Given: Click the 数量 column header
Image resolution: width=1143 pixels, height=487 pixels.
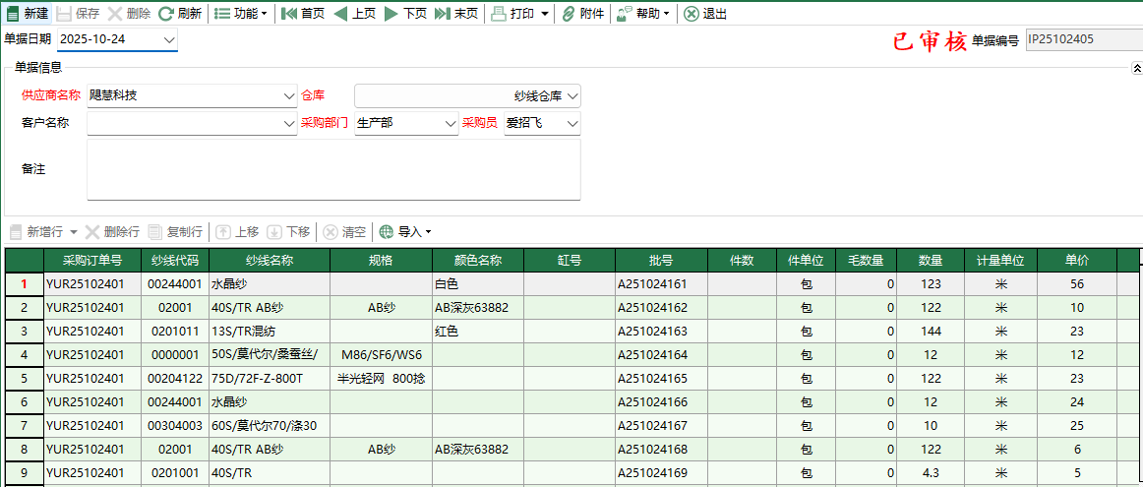Looking at the screenshot, I should point(931,261).
